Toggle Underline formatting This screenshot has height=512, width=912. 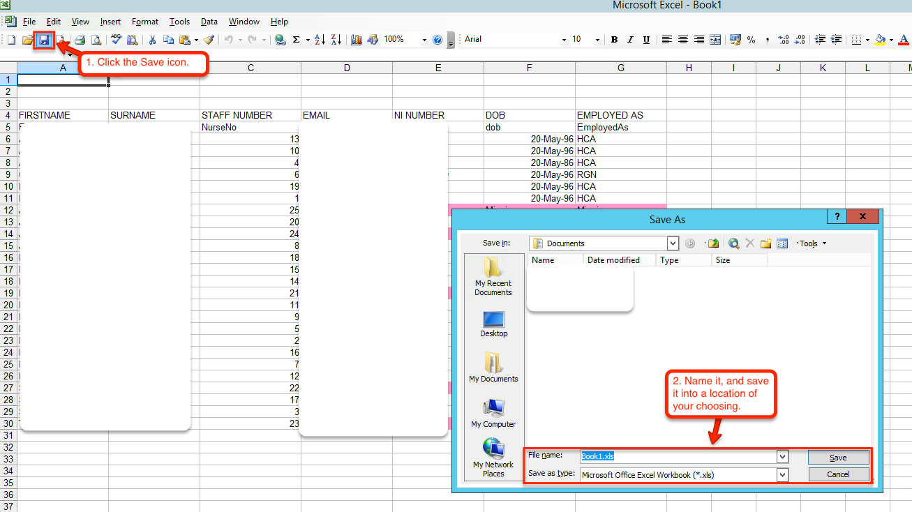coord(646,40)
